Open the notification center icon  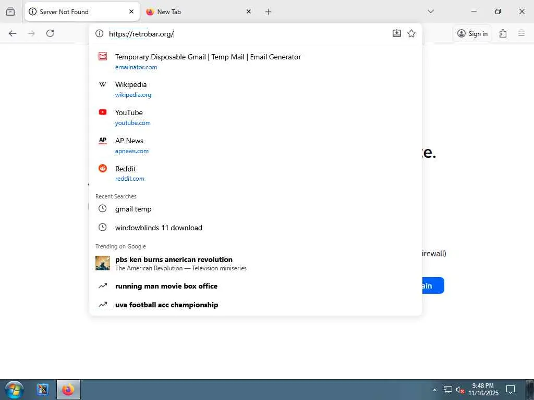click(x=510, y=390)
